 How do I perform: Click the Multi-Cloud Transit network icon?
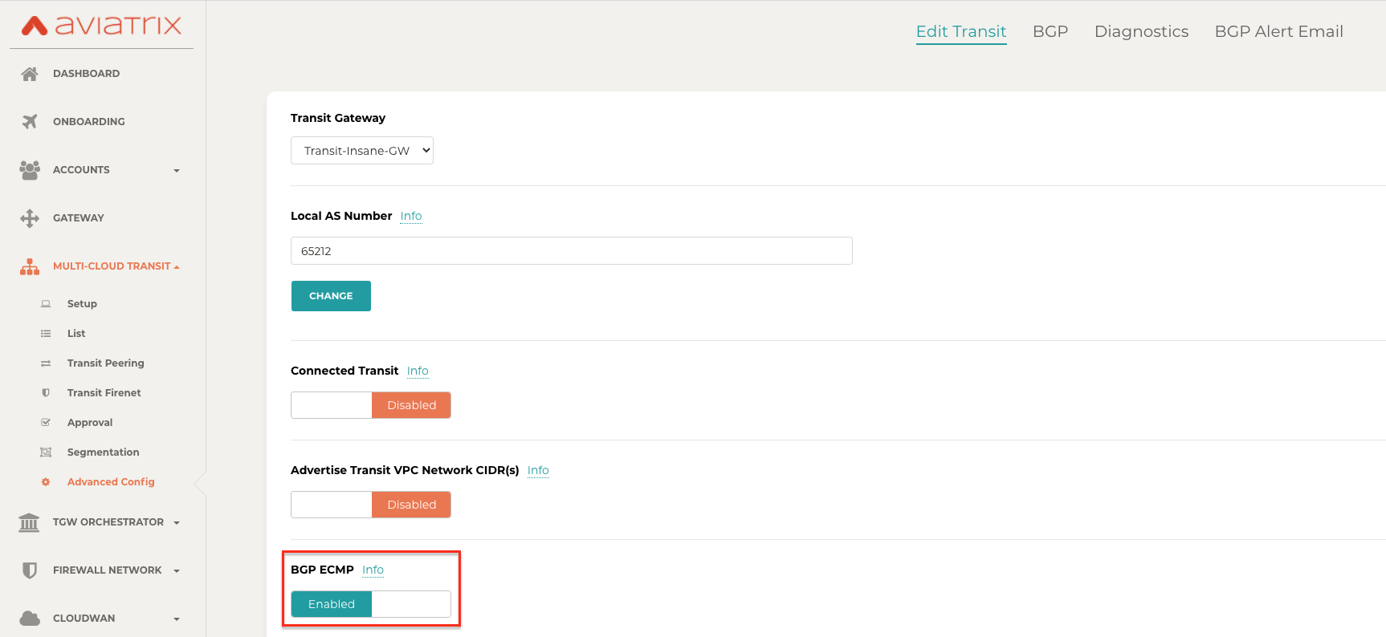[30, 266]
